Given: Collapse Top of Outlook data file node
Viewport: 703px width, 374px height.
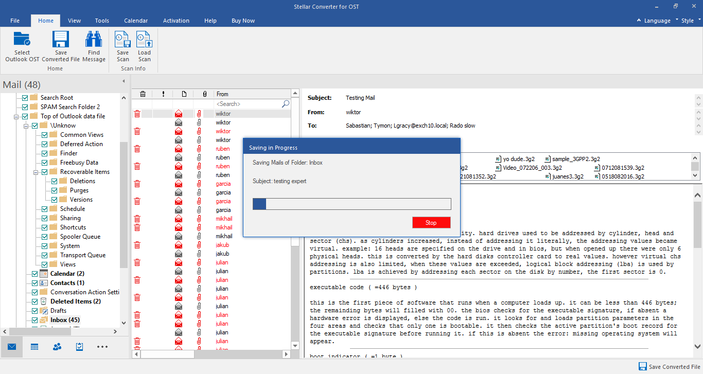Looking at the screenshot, I should click(x=16, y=116).
